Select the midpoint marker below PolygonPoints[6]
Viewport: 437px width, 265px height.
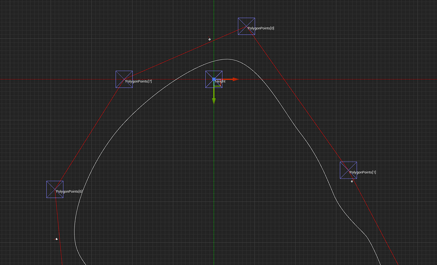tap(56, 239)
